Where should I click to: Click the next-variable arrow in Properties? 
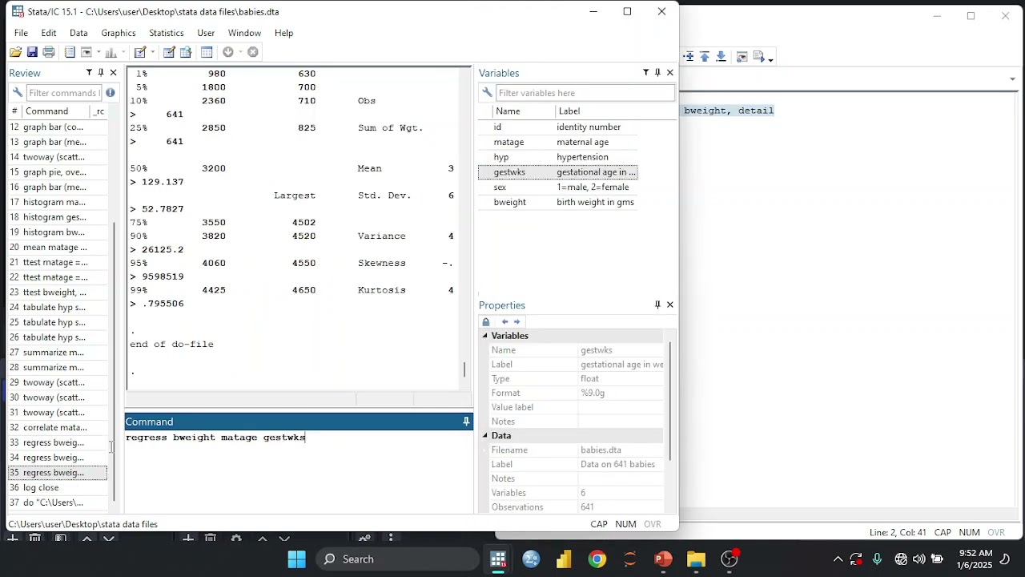(x=517, y=322)
